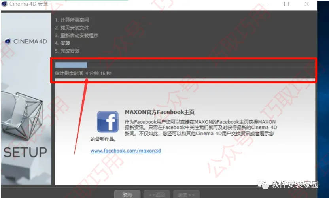The image size is (329, 198).
Task: Click step 1 计算所需空间 text
Action: click(72, 20)
